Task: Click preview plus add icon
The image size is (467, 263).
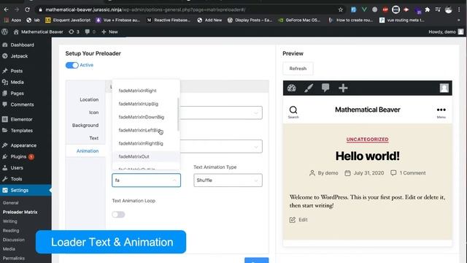Action: coord(343,88)
